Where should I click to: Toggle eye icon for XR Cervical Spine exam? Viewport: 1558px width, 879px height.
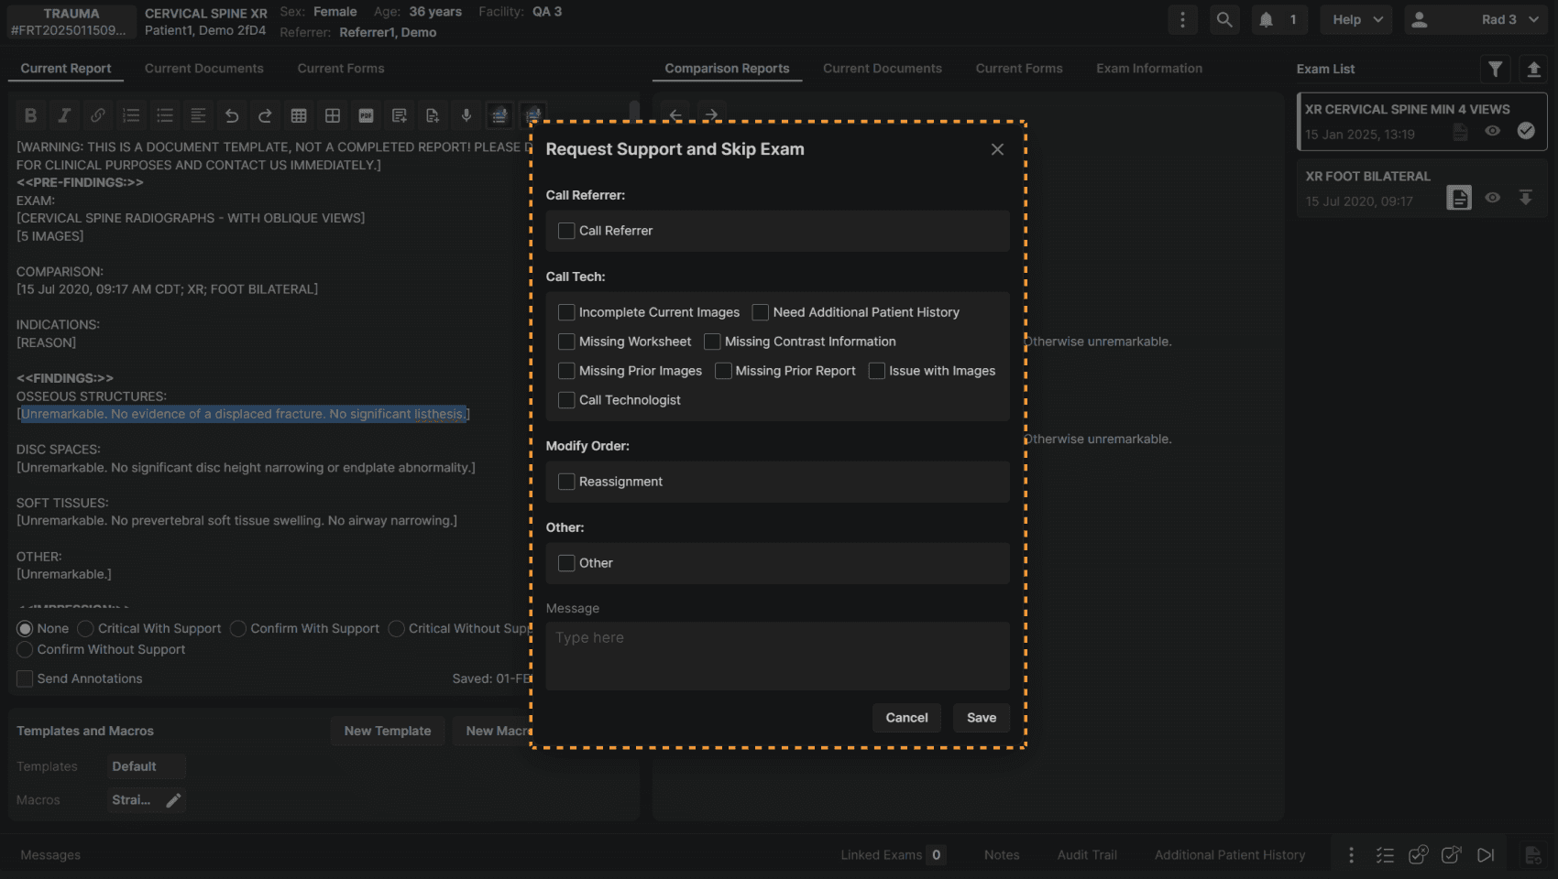(1492, 131)
